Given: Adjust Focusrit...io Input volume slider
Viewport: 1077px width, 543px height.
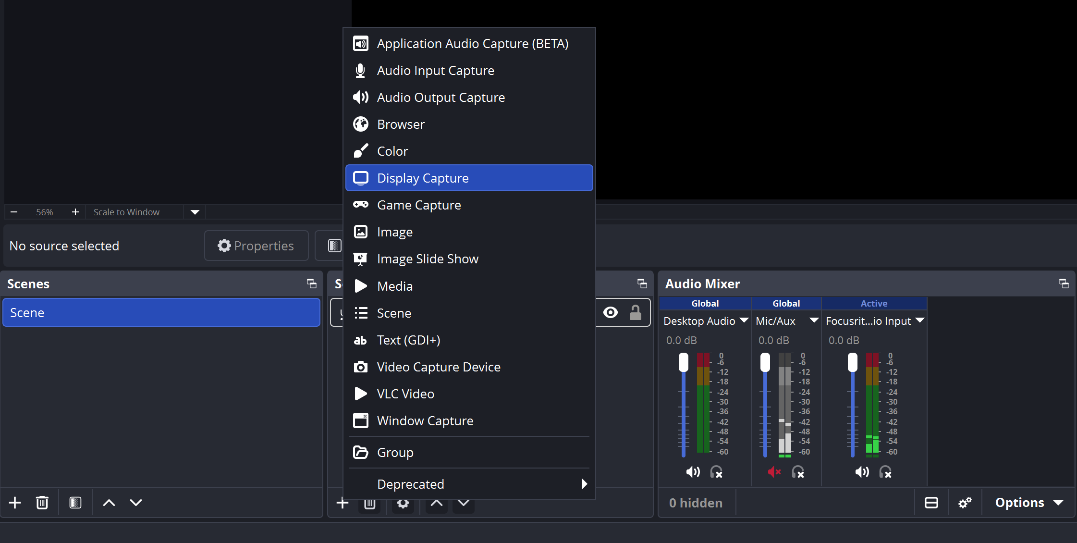Looking at the screenshot, I should (x=852, y=405).
